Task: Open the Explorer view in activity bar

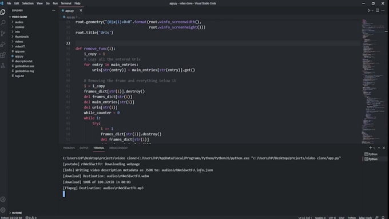Action: click(x=3, y=12)
